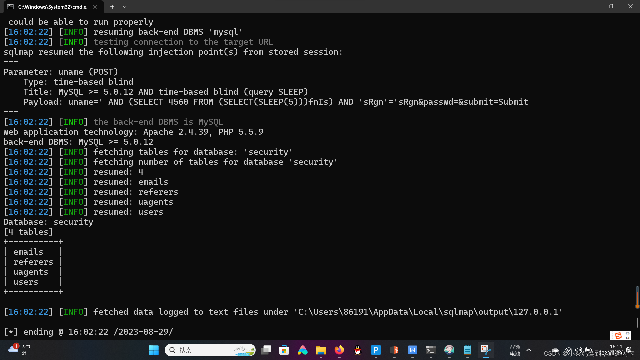Select the cmd.exe terminal tab
640x360 pixels.
[x=50, y=7]
